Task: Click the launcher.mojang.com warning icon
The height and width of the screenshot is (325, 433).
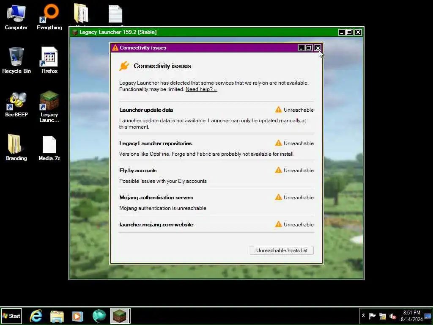Action: coord(278,224)
